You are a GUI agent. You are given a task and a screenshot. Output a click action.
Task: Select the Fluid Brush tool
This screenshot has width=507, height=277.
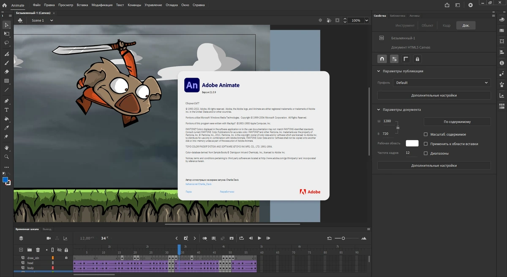6,54
